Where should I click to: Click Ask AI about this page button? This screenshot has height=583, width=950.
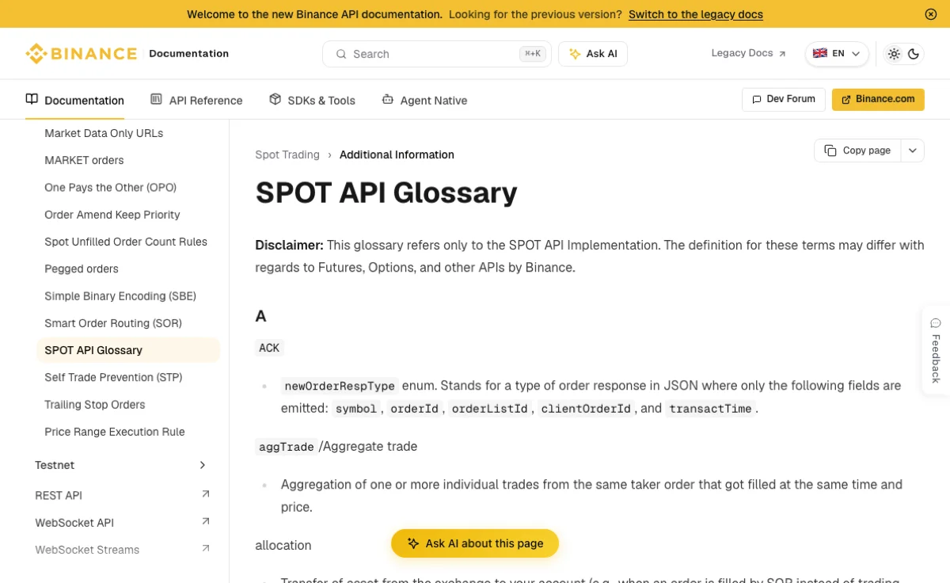[x=475, y=543]
